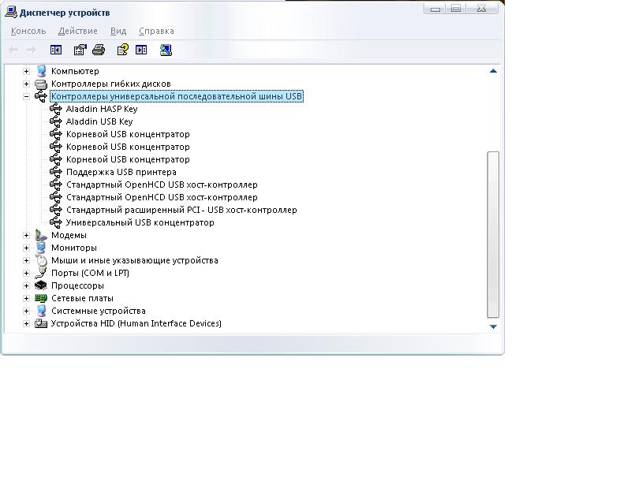Select Порты (COM и LPT) label
This screenshot has height=481, width=631.
(x=90, y=273)
